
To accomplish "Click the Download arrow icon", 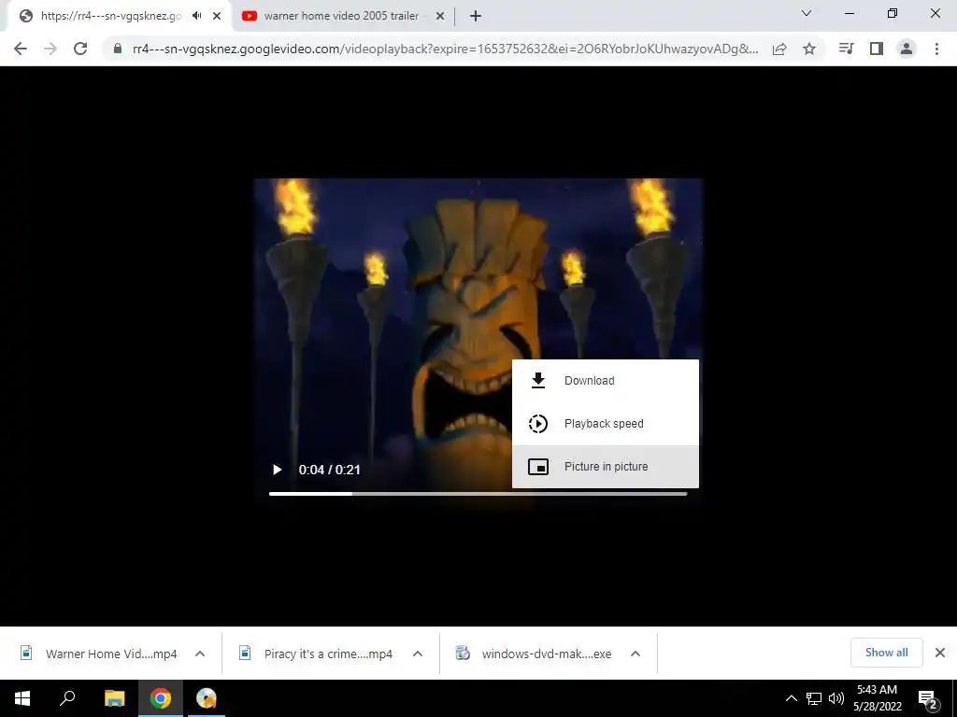I will click(537, 381).
